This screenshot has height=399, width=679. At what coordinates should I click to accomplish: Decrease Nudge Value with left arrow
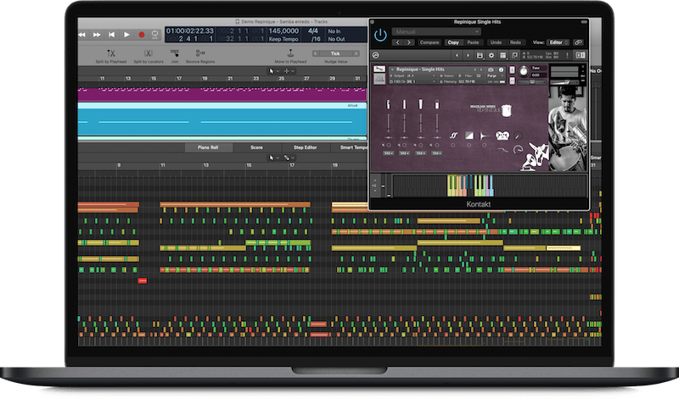316,53
